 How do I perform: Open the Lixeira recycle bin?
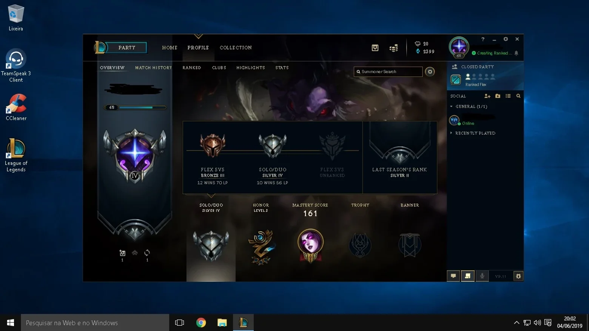(x=16, y=18)
